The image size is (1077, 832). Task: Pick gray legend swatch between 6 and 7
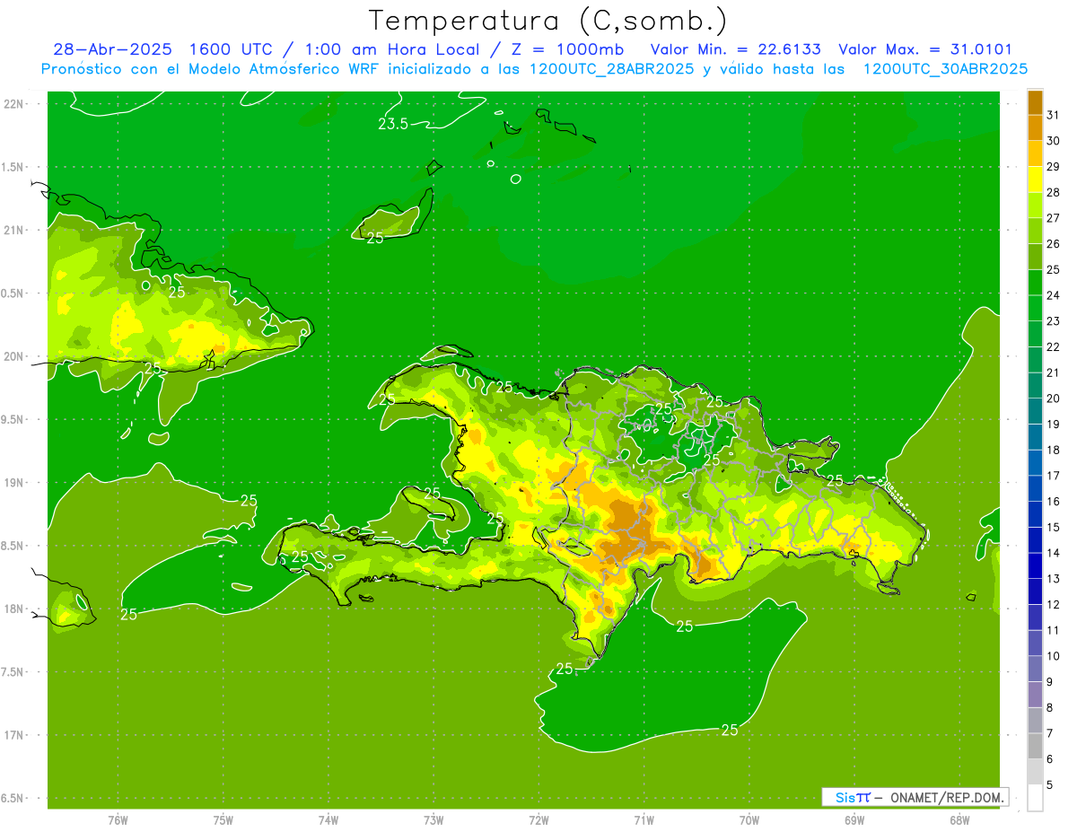point(1035,746)
